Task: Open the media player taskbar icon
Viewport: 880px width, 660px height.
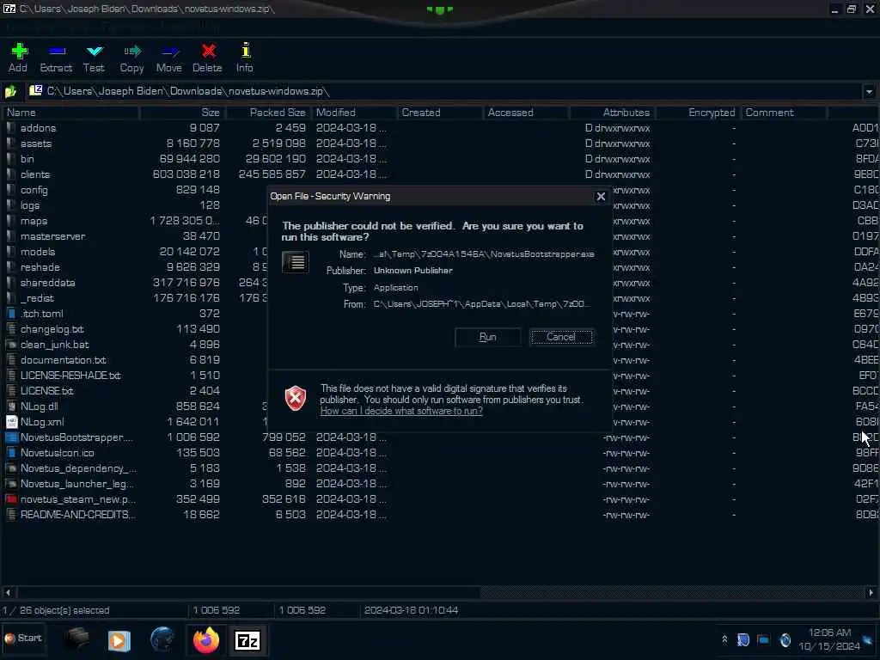Action: click(119, 640)
